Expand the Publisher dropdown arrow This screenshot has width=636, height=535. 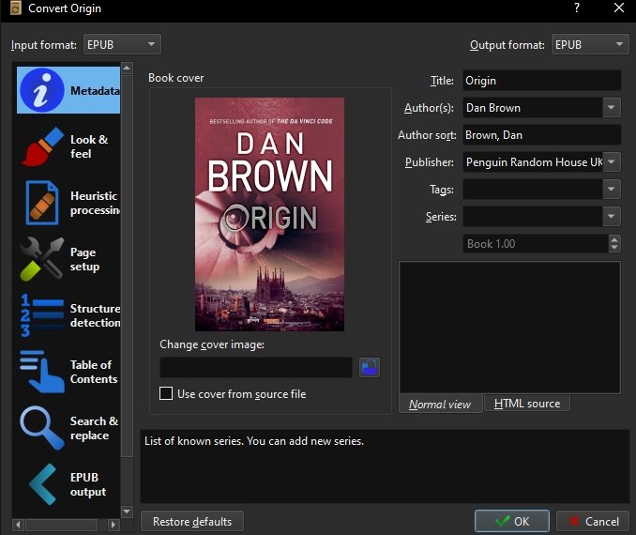tap(612, 162)
